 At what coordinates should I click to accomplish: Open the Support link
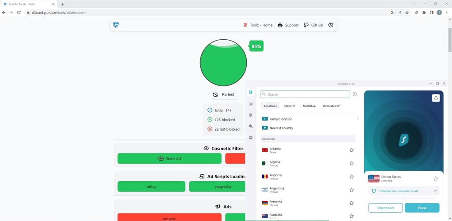coord(288,25)
